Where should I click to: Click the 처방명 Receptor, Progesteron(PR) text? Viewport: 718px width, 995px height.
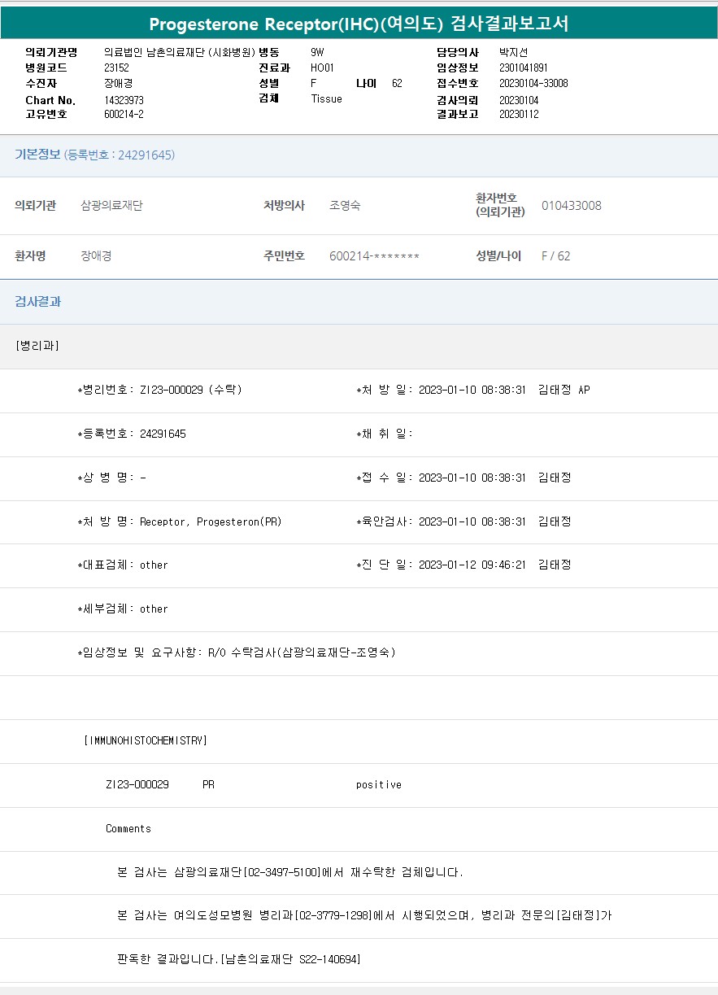click(211, 522)
